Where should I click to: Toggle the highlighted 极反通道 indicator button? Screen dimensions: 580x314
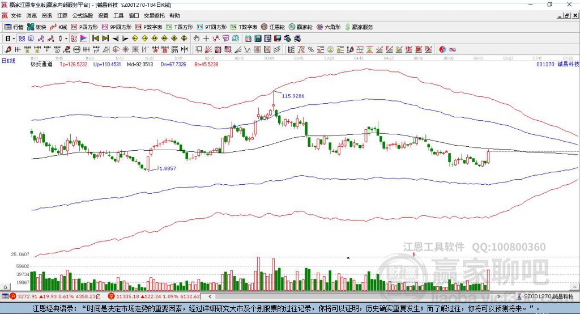[74, 39]
